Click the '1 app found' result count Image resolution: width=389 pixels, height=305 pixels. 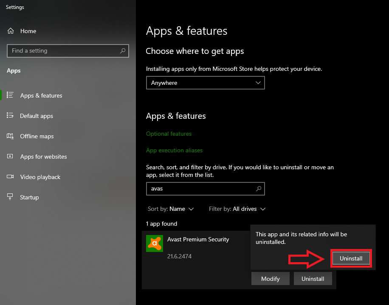[161, 224]
